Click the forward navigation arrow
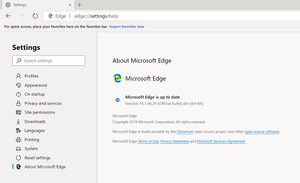 pyautogui.click(x=22, y=16)
